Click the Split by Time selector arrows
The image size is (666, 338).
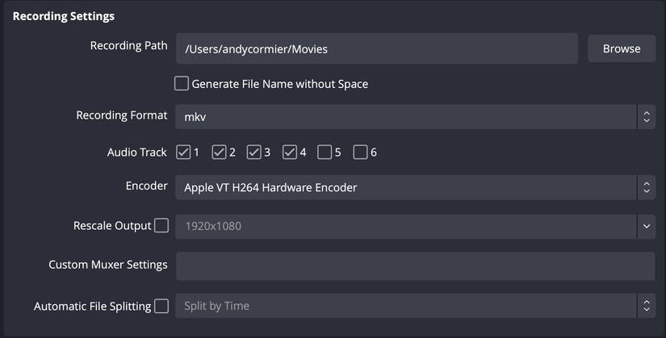(646, 306)
